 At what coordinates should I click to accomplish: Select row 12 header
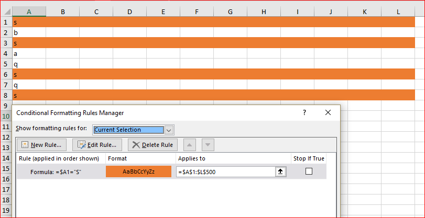pyautogui.click(x=6, y=137)
